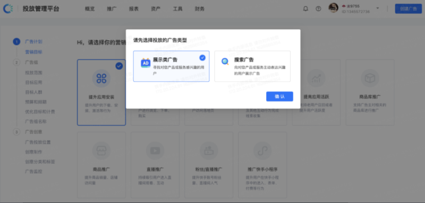The image size is (425, 203).
Task: Click step 1 circle beside 广告计划
Action: (x=16, y=42)
